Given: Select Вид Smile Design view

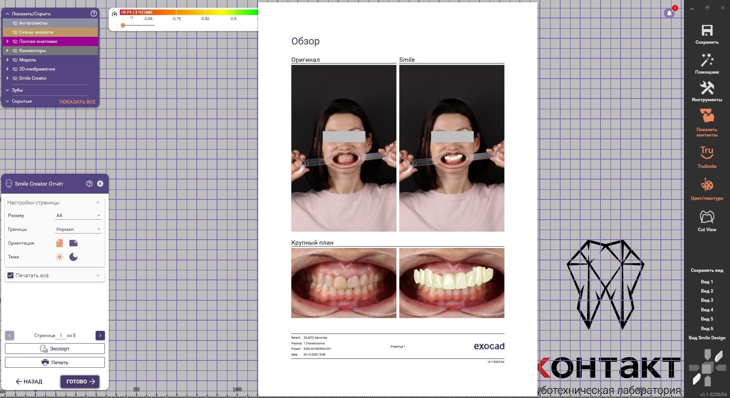Looking at the screenshot, I should pyautogui.click(x=707, y=338).
